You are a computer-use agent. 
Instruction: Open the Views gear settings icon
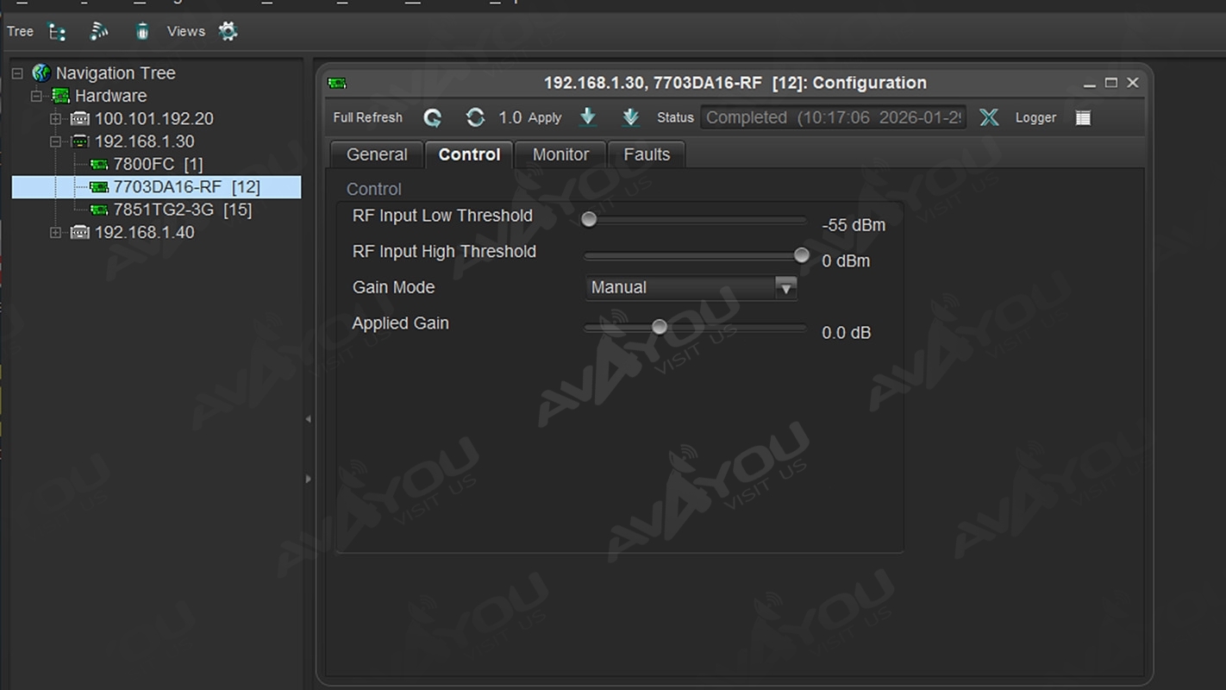228,32
